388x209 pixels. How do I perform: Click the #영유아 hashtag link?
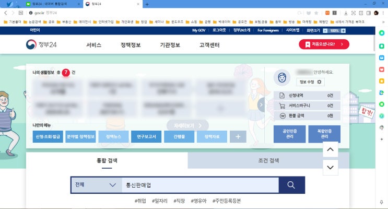point(199,201)
